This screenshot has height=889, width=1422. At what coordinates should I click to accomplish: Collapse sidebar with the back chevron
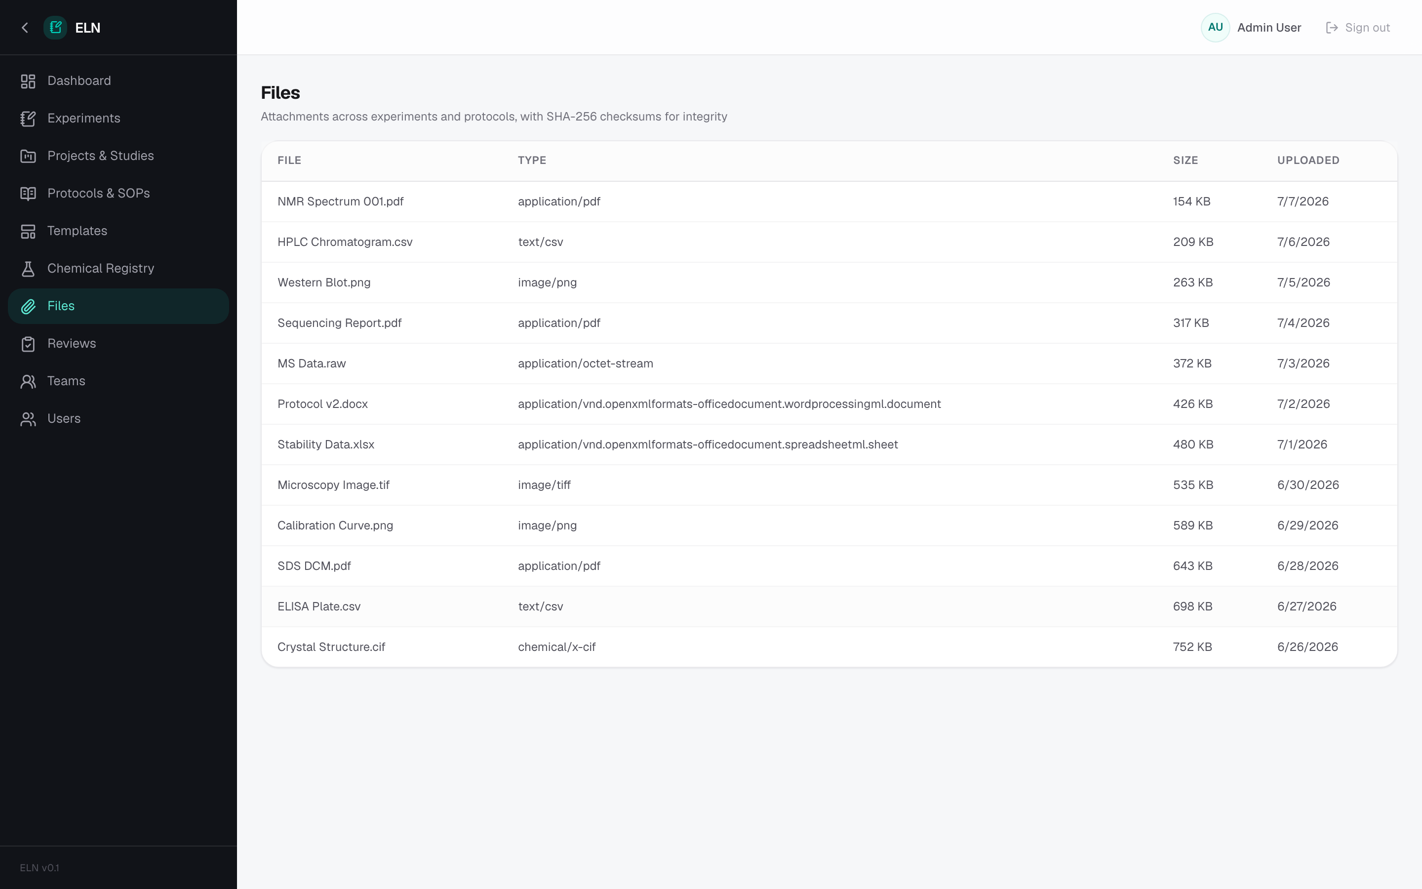(x=25, y=28)
